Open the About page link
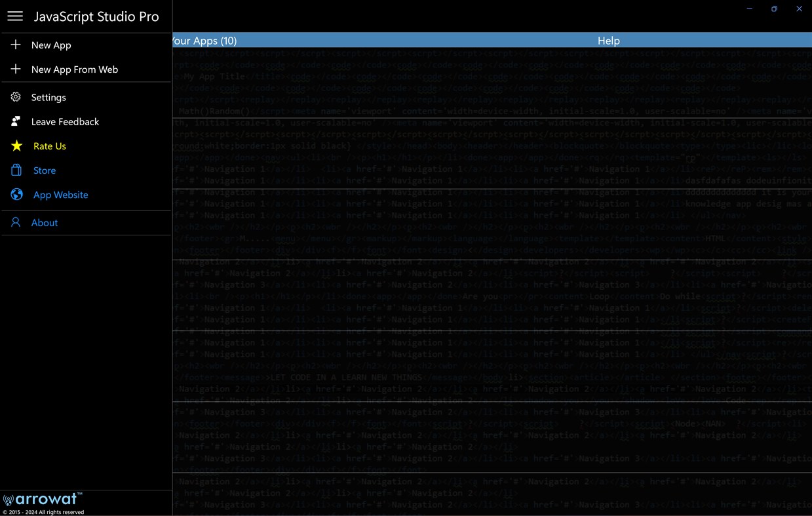 (45, 223)
